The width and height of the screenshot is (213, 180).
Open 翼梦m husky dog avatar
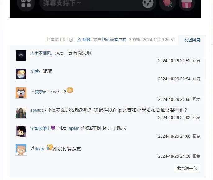21,92
